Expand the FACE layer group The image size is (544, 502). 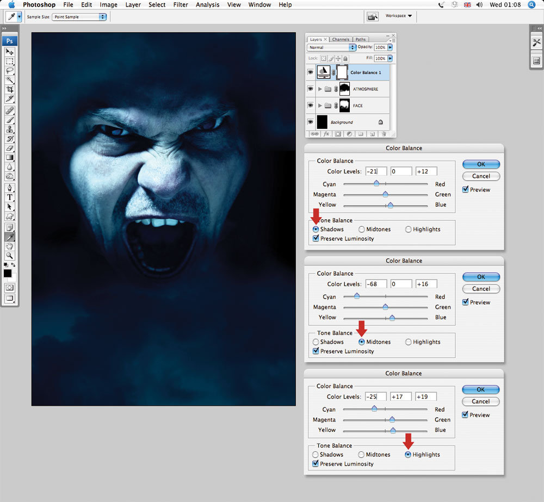click(320, 106)
